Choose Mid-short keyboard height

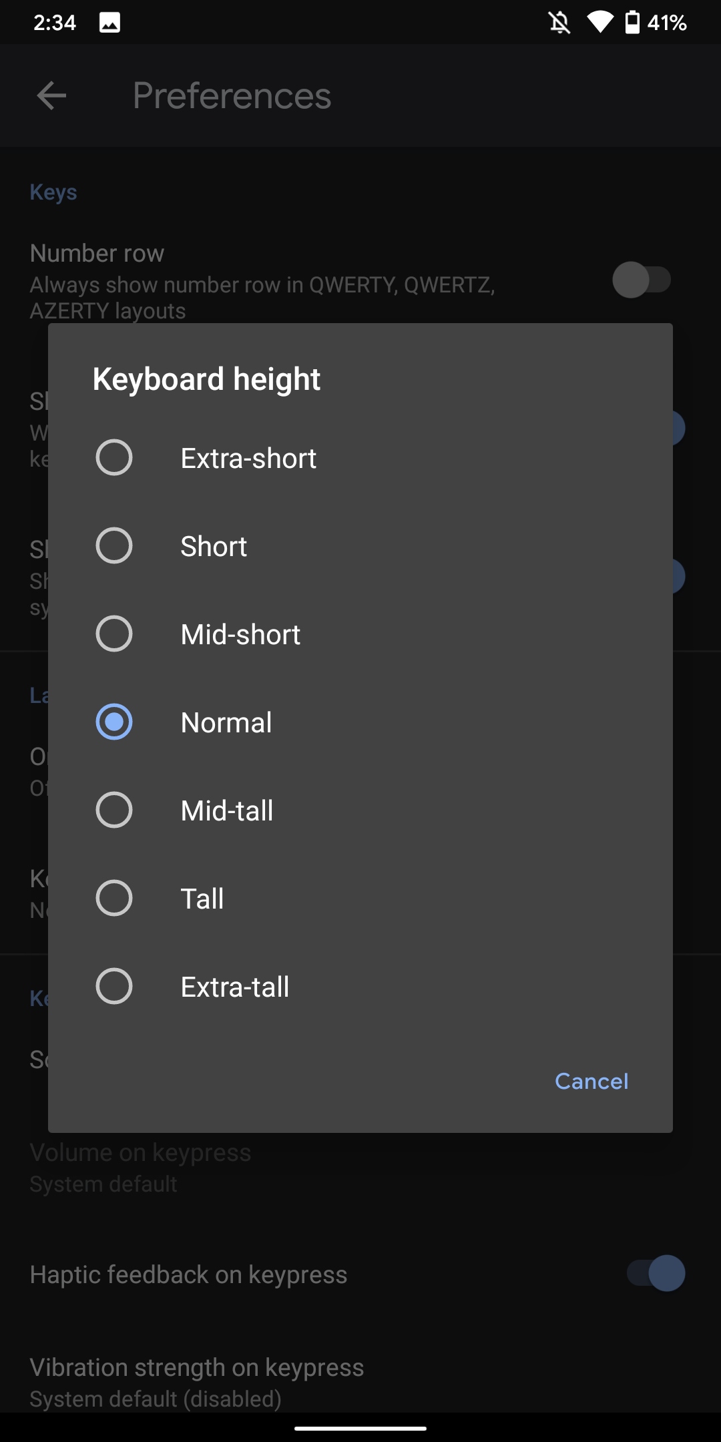(x=360, y=634)
